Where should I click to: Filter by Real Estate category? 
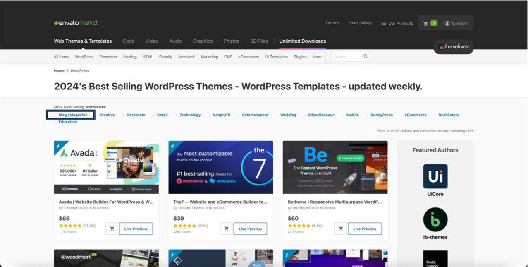coord(449,115)
